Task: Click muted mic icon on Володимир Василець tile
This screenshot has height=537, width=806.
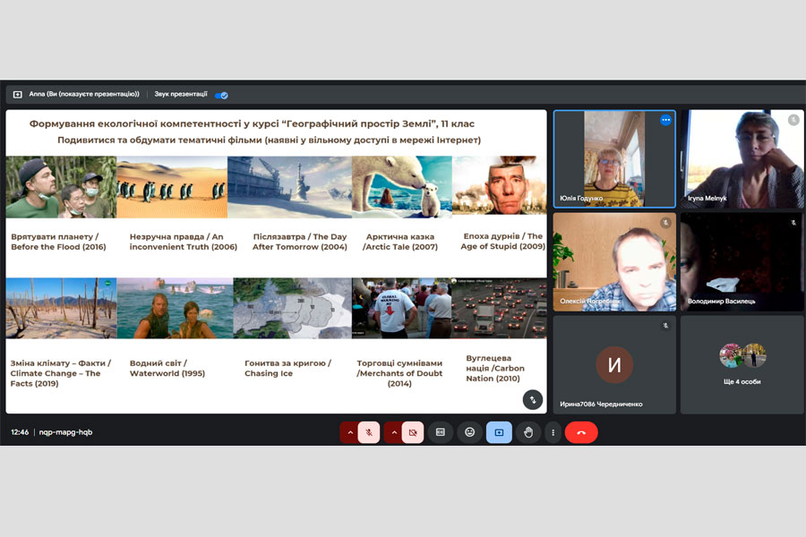Action: pos(793,223)
